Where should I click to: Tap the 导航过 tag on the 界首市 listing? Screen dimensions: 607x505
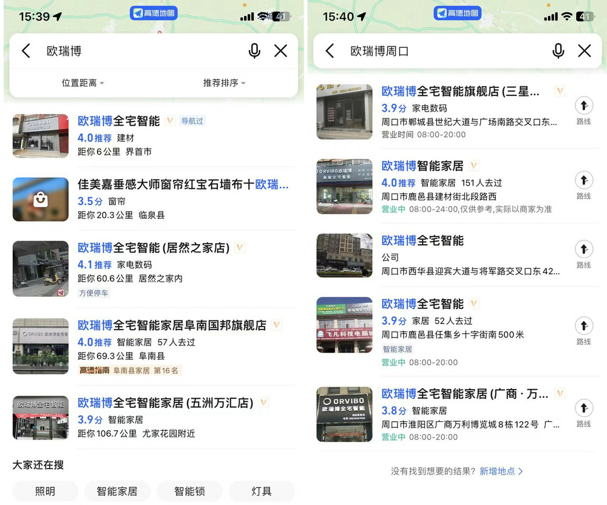(x=192, y=121)
